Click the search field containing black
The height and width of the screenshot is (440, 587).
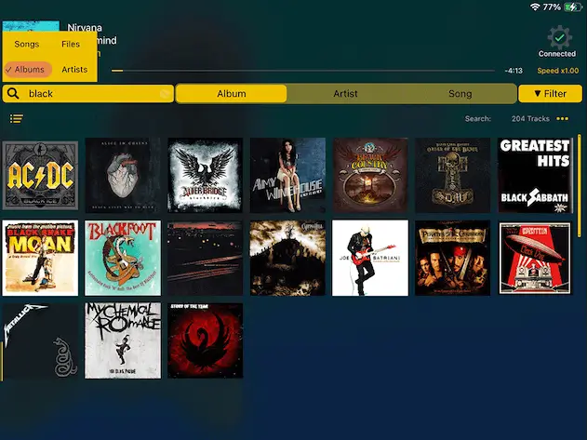[x=88, y=94]
